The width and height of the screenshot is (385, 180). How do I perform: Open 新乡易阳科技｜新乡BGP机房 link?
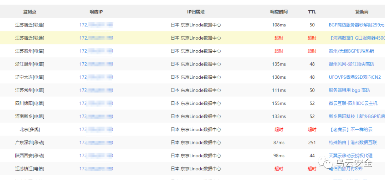pos(357,117)
